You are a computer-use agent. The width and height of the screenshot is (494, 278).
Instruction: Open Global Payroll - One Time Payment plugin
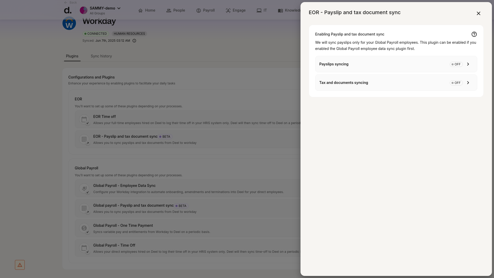click(x=188, y=228)
